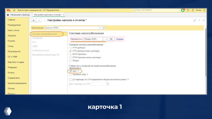
Task: Open the Применить с date picker
Action: click(x=104, y=39)
